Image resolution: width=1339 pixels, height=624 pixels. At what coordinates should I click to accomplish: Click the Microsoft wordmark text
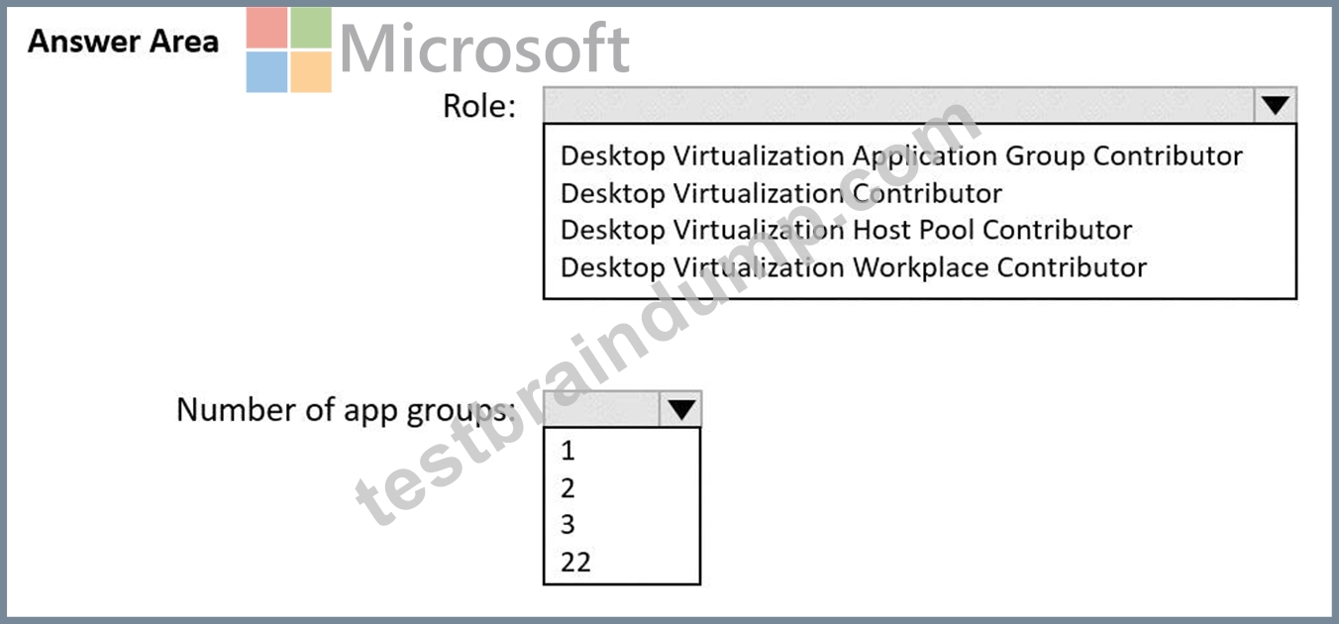click(484, 49)
